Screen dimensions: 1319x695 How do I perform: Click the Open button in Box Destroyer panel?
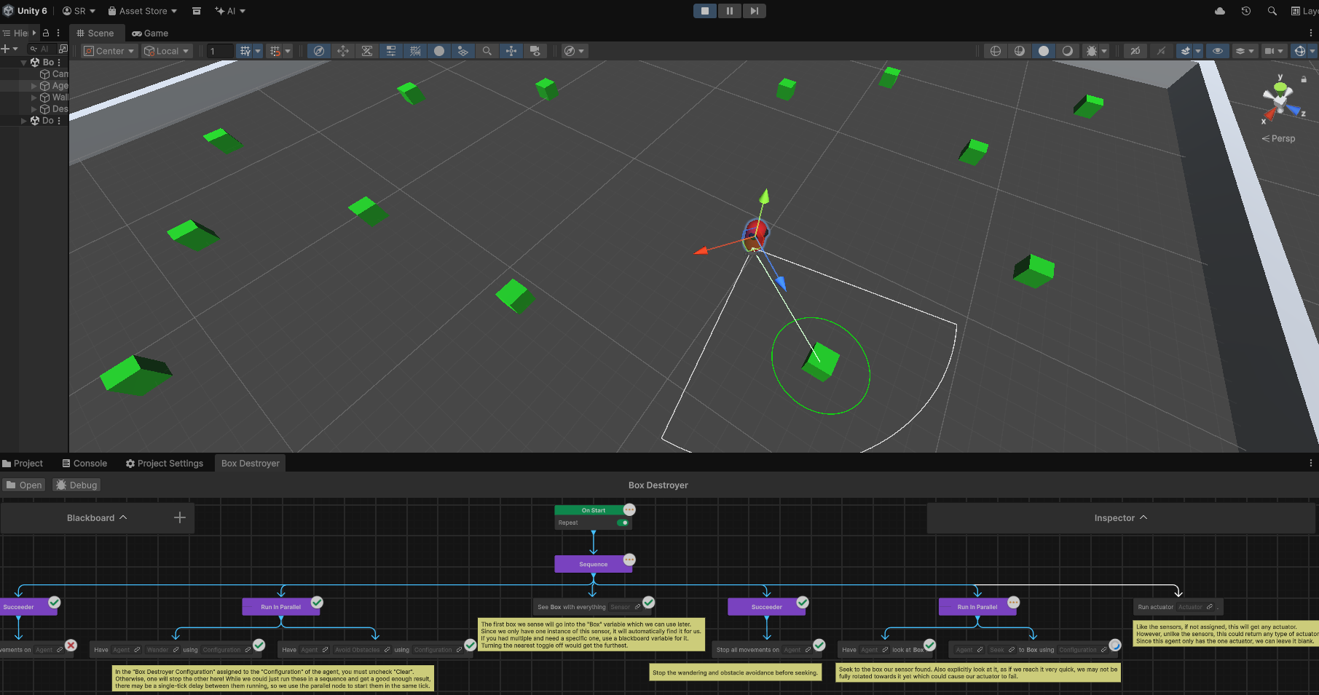click(23, 485)
